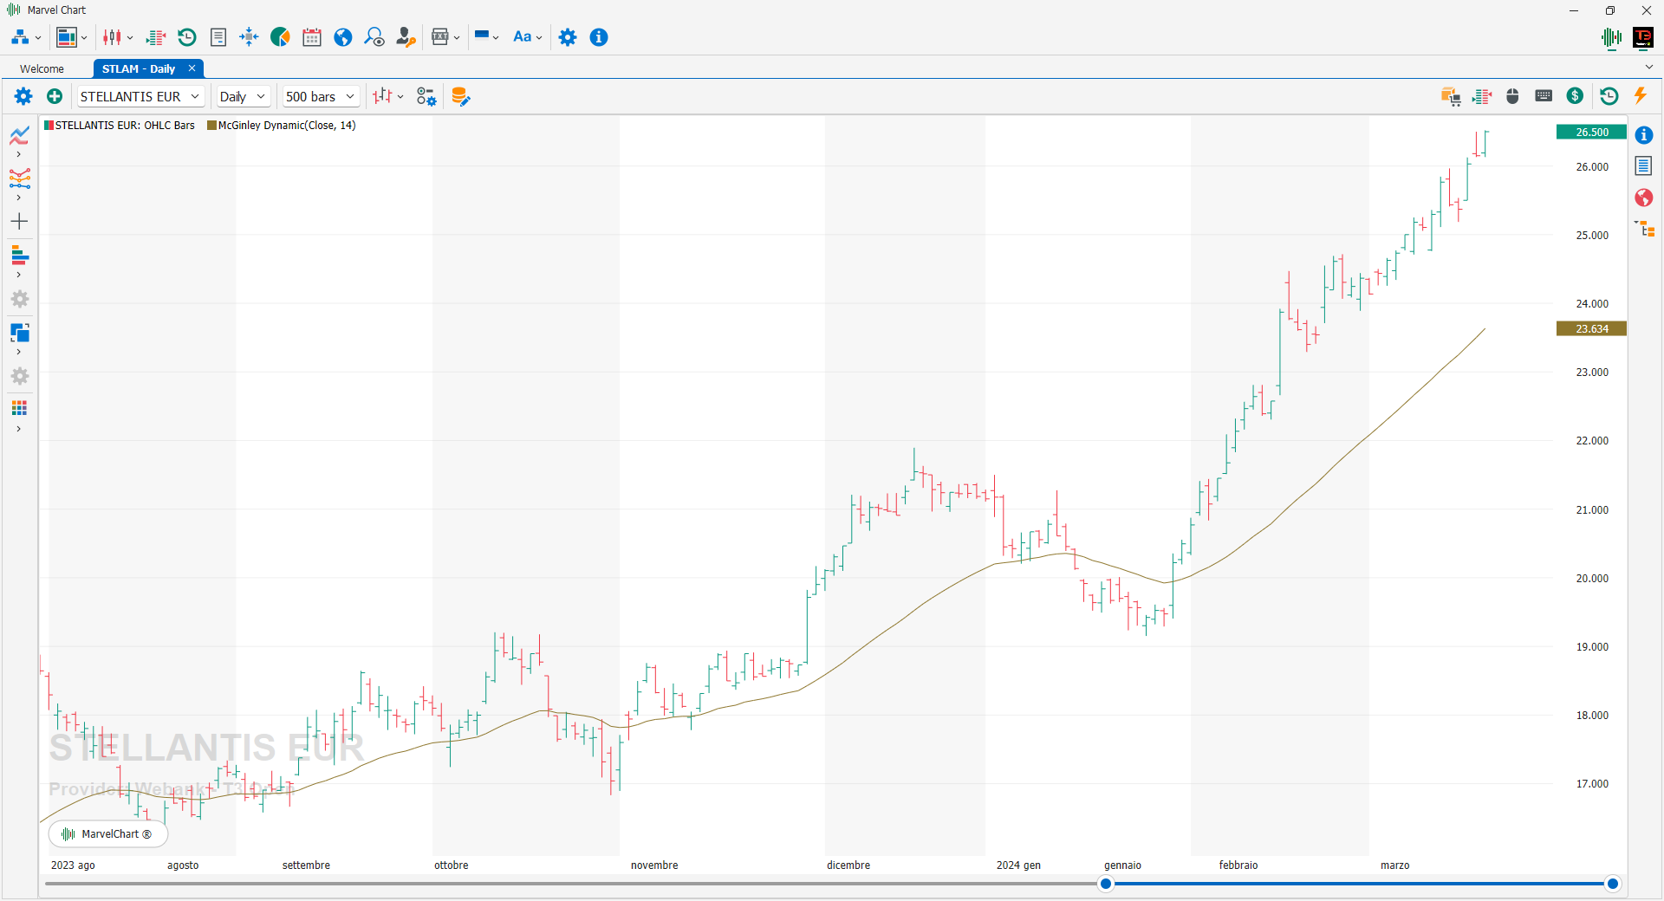The image size is (1664, 901).
Task: Expand the TXT export dropdown
Action: pos(457,38)
